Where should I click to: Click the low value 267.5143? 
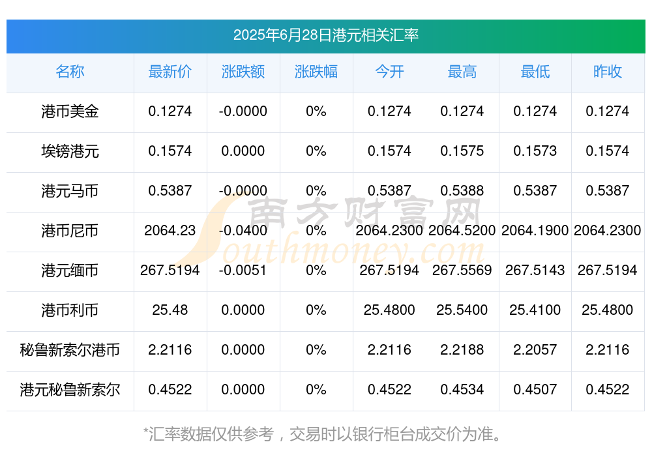tap(535, 270)
